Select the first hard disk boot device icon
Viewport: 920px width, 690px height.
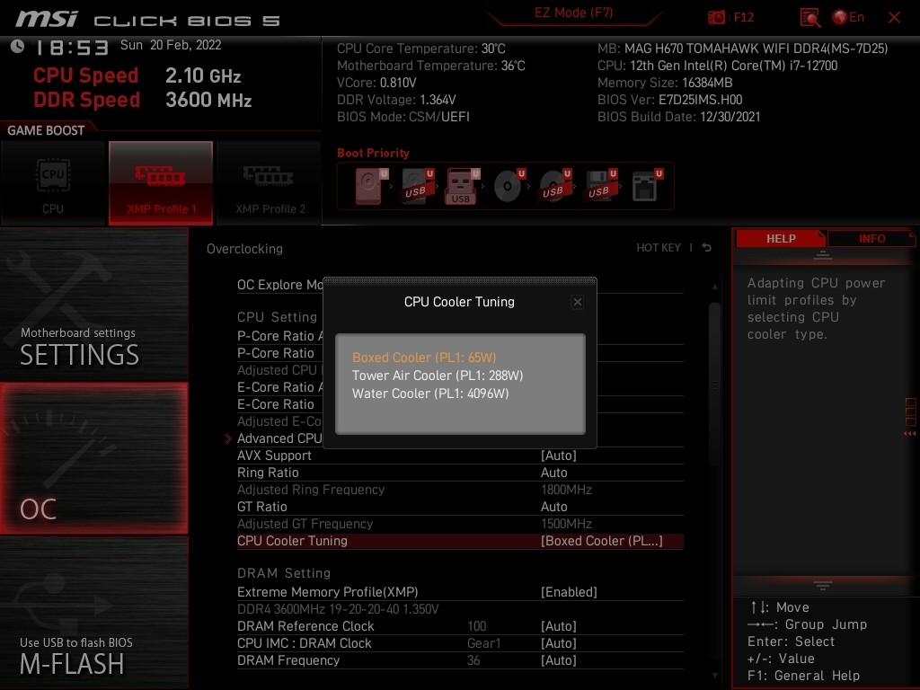click(371, 187)
